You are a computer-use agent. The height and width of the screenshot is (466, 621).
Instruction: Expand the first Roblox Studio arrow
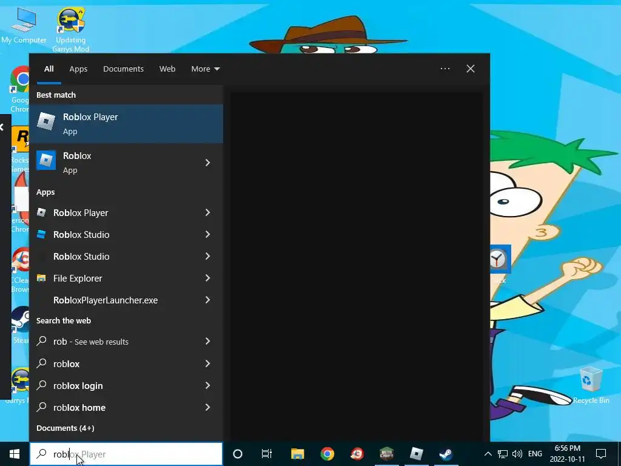[x=207, y=234]
